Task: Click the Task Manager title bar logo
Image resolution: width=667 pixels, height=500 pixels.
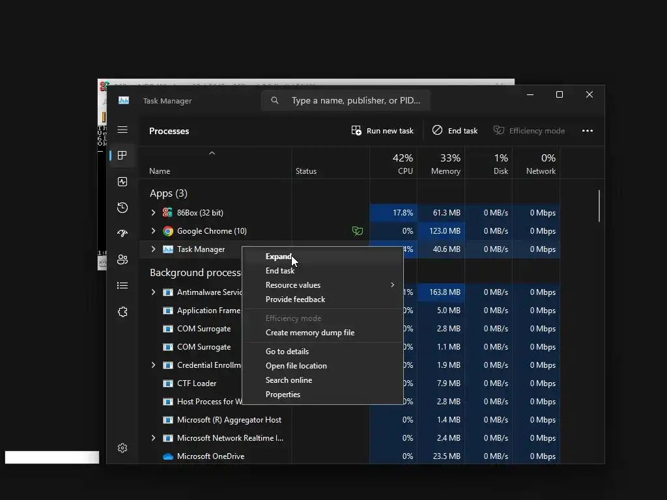Action: click(x=124, y=101)
